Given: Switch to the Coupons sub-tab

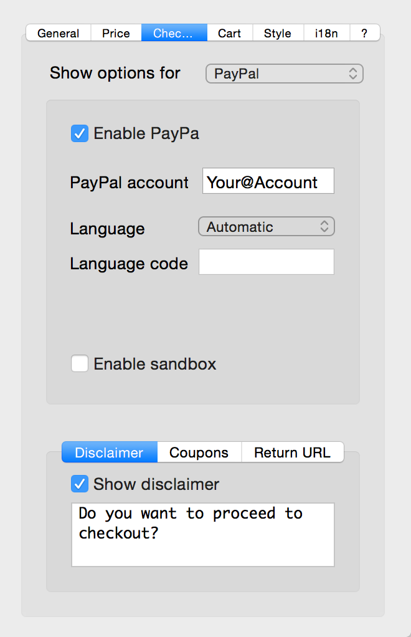Looking at the screenshot, I should tap(199, 452).
